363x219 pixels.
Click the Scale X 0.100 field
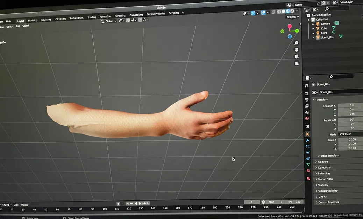coord(351,139)
